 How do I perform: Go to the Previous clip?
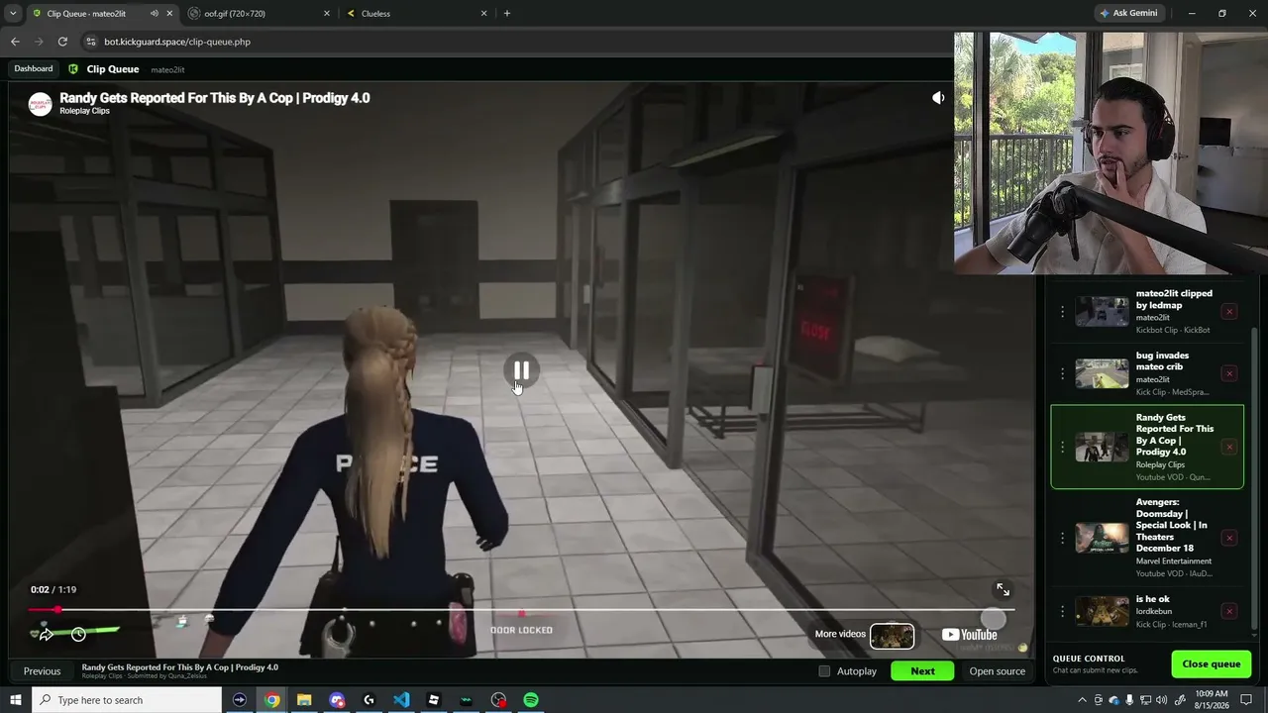(x=42, y=671)
